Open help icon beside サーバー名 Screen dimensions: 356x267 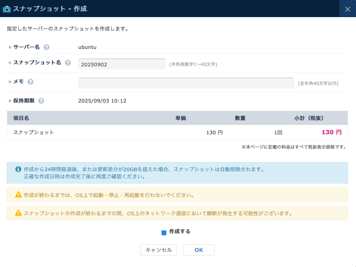(x=46, y=47)
